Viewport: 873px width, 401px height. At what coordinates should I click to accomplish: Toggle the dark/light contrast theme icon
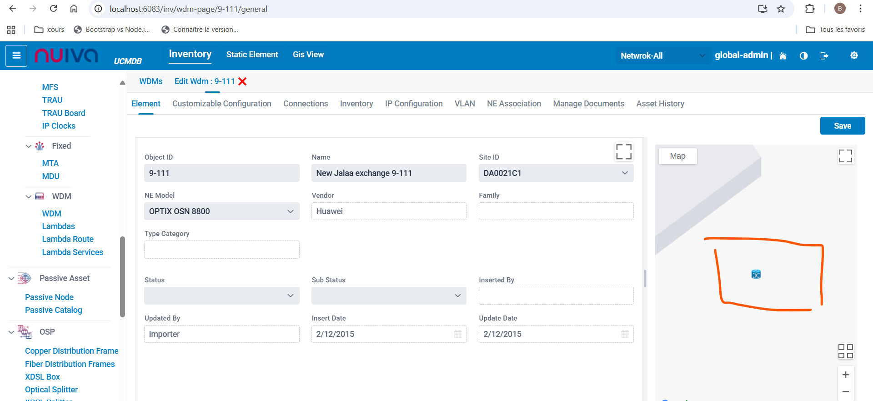click(803, 56)
